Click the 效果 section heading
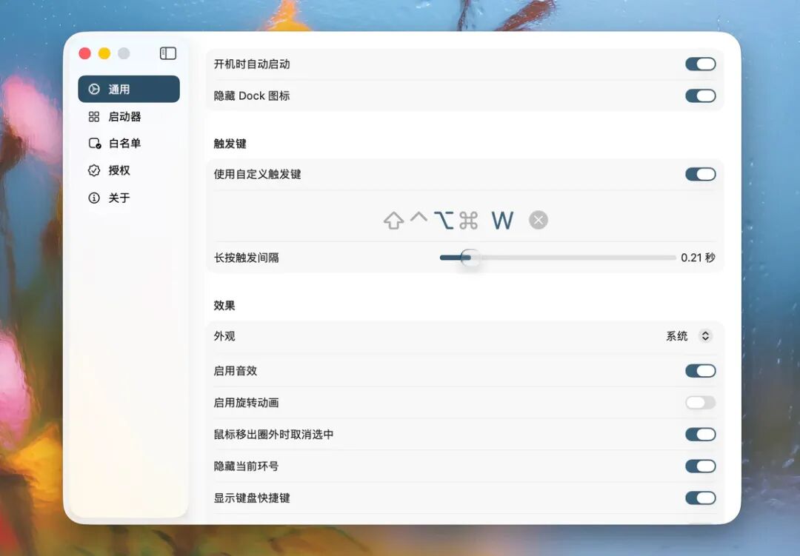 224,306
